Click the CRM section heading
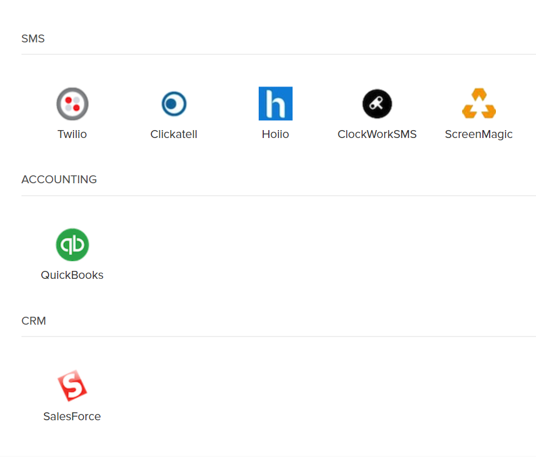Viewport: 536px width, 457px height. point(34,321)
